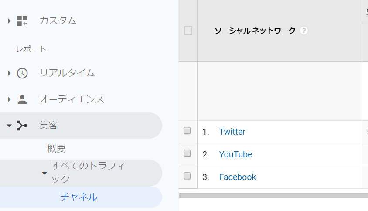Click the レポート section label

tap(31, 49)
